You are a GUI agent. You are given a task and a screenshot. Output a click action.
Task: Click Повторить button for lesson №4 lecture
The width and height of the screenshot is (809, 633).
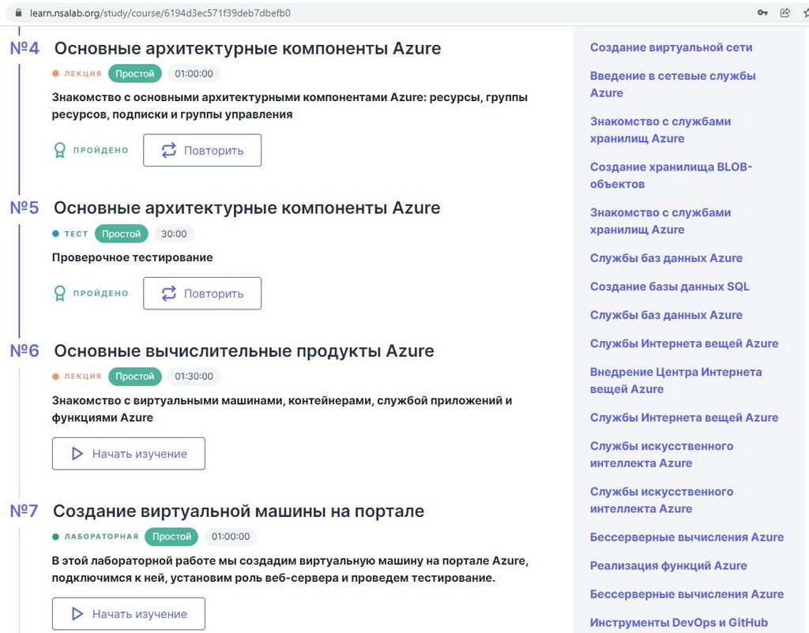click(x=202, y=151)
